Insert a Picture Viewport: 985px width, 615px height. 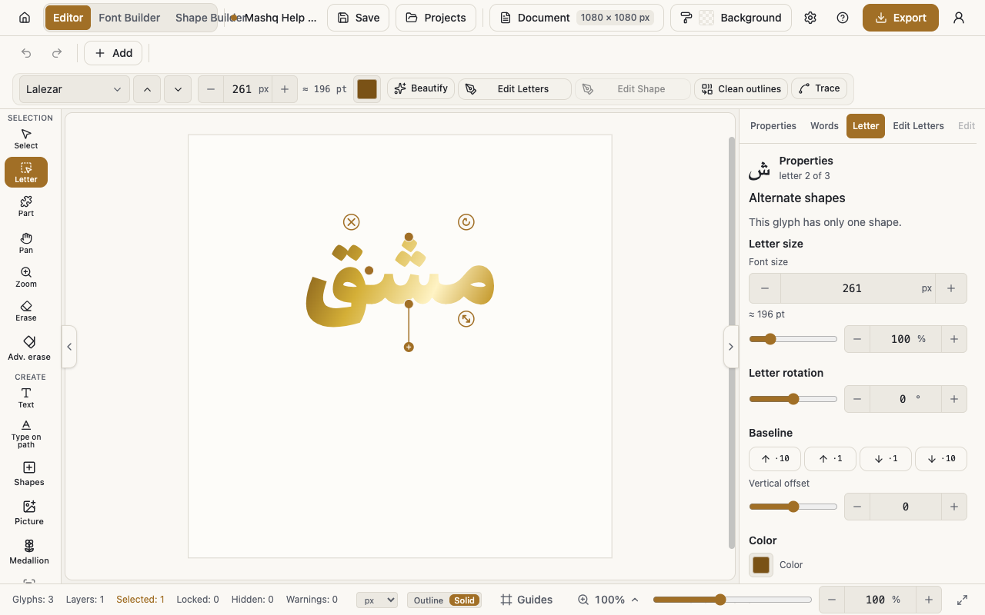28,513
